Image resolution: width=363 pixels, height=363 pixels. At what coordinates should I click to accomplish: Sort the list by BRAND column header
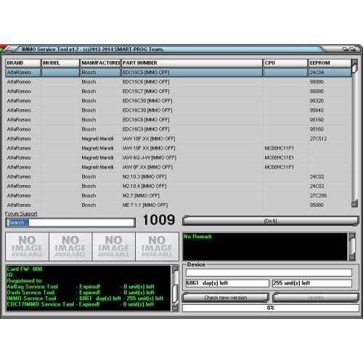tap(23, 63)
